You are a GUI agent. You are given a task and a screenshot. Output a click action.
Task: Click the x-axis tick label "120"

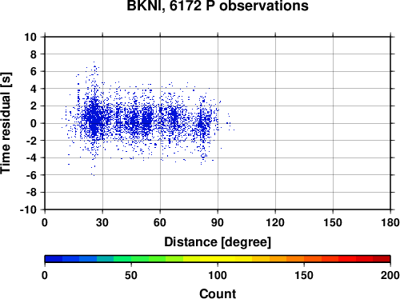[x=275, y=222]
